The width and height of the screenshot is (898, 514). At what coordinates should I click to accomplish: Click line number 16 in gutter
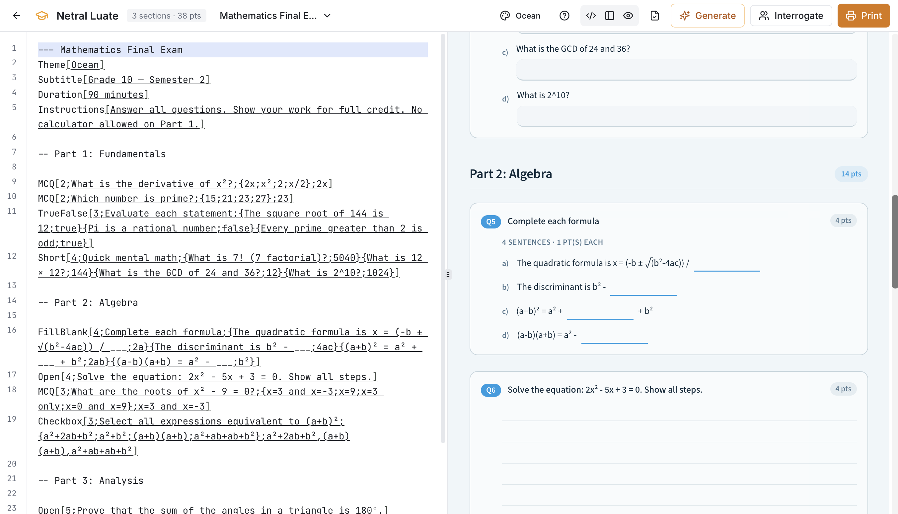tap(12, 330)
